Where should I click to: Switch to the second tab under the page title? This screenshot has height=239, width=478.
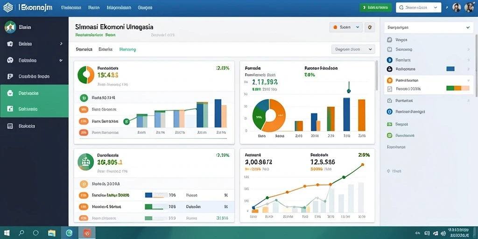tap(105, 49)
